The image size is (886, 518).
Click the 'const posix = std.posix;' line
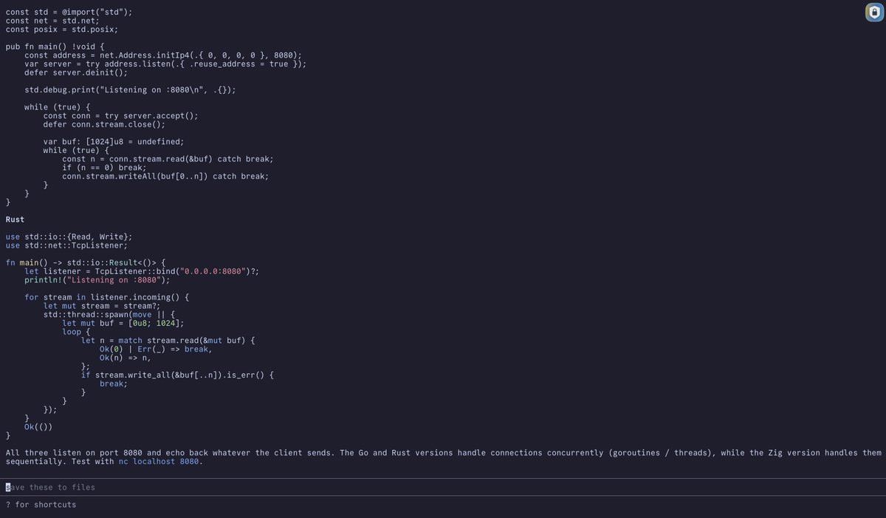pos(62,30)
